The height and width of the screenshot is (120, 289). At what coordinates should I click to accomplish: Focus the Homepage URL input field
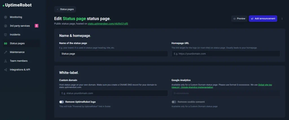coord(226,54)
